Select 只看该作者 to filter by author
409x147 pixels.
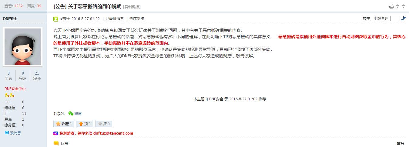click(x=115, y=19)
